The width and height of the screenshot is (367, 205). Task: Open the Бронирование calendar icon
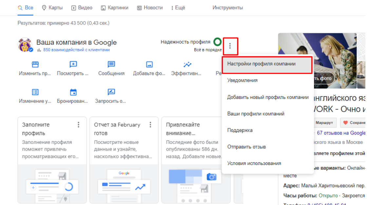click(x=73, y=92)
